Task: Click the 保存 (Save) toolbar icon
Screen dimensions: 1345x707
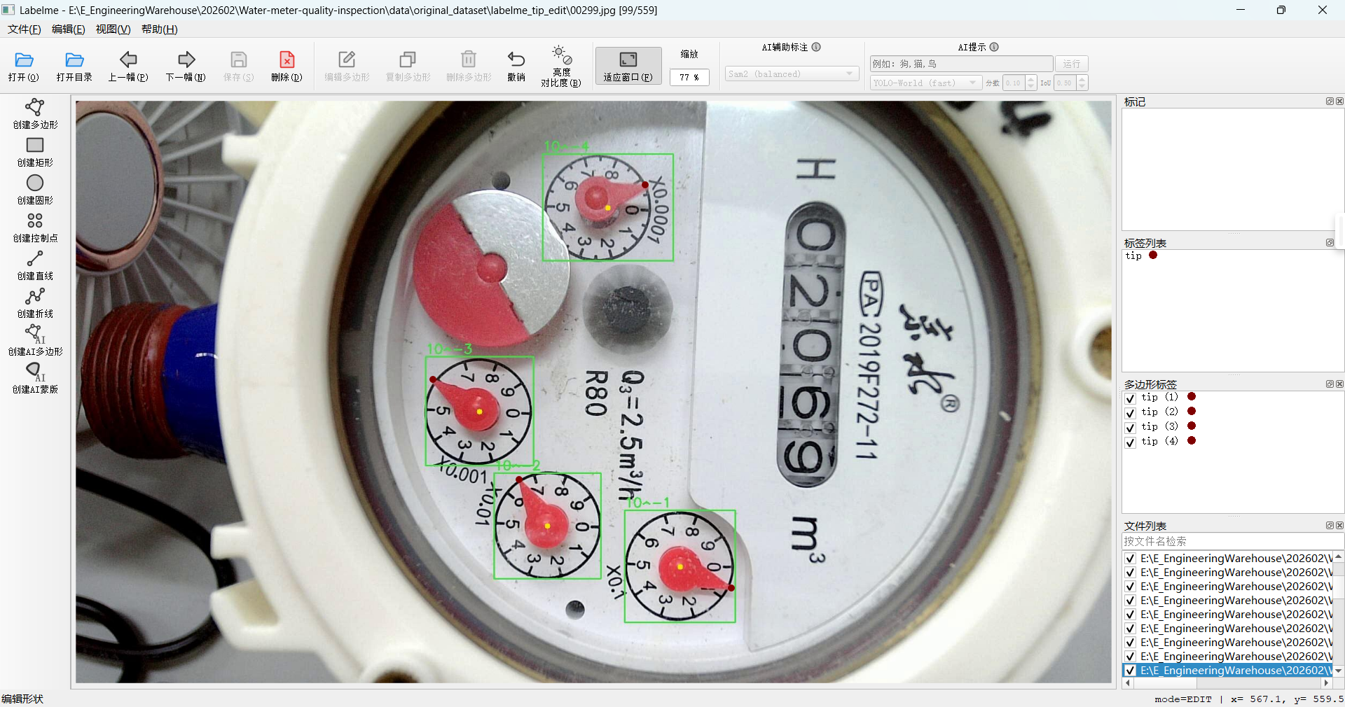Action: point(239,60)
